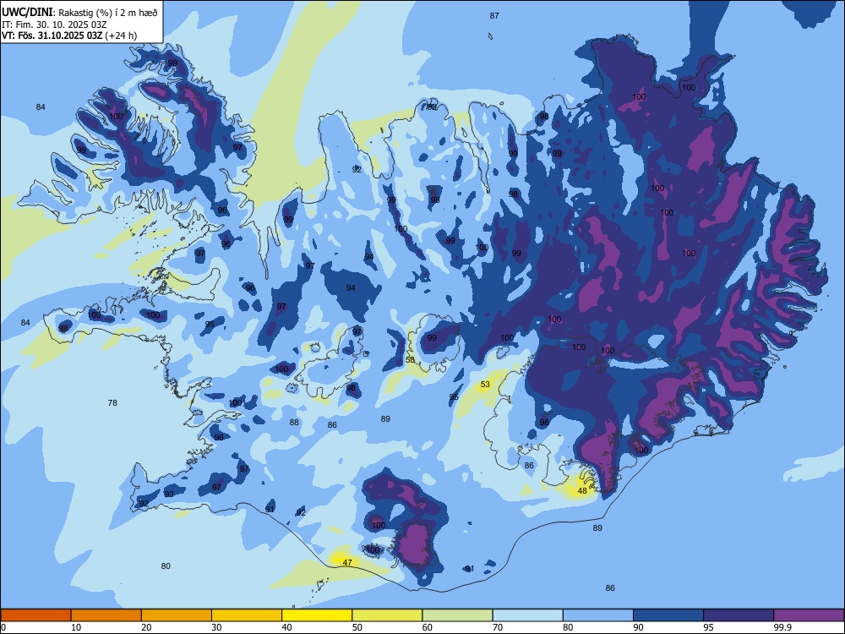Click the offshore humidity value 78

(112, 402)
